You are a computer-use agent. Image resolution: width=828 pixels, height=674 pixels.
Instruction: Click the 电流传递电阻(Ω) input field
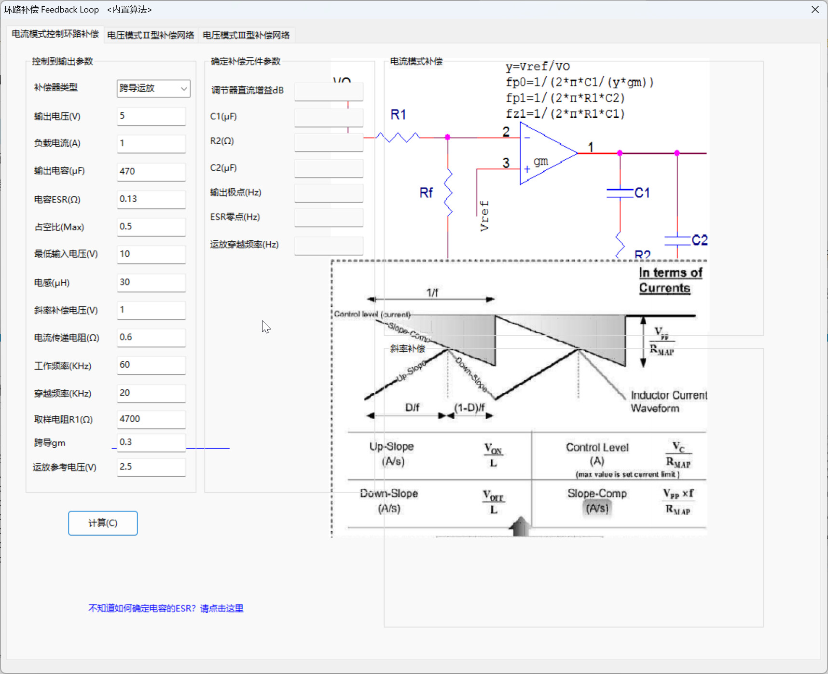[x=151, y=337]
